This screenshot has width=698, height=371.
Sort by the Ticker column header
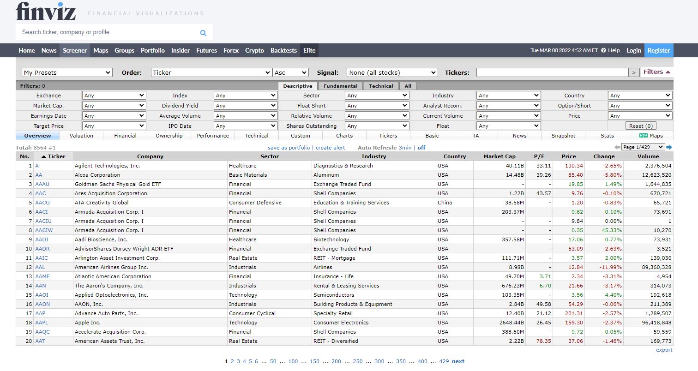click(54, 156)
